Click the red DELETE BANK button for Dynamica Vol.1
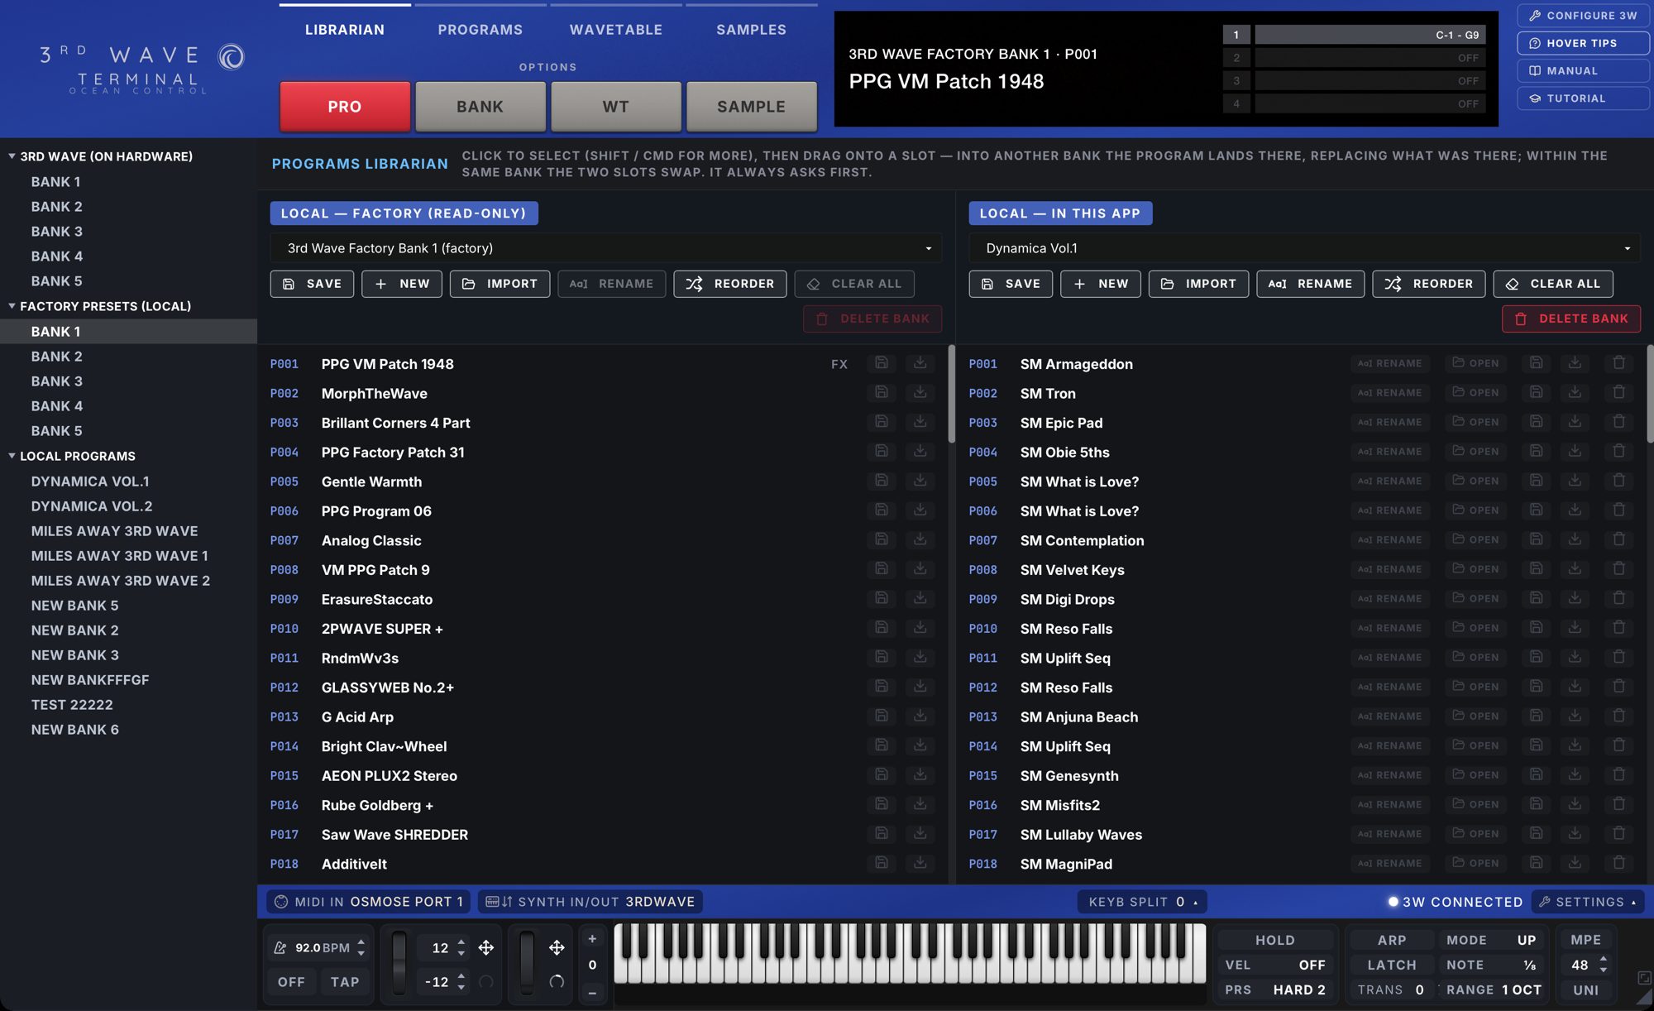This screenshot has width=1654, height=1011. (1571, 319)
